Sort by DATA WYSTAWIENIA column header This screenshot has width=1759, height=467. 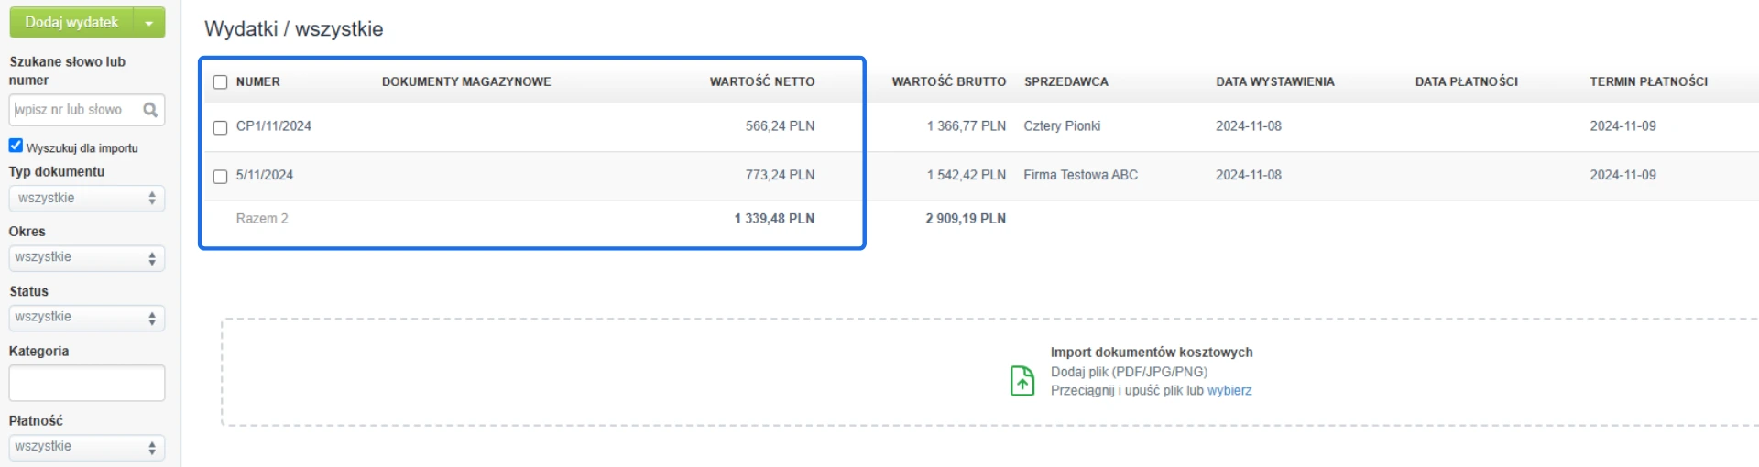[1275, 81]
